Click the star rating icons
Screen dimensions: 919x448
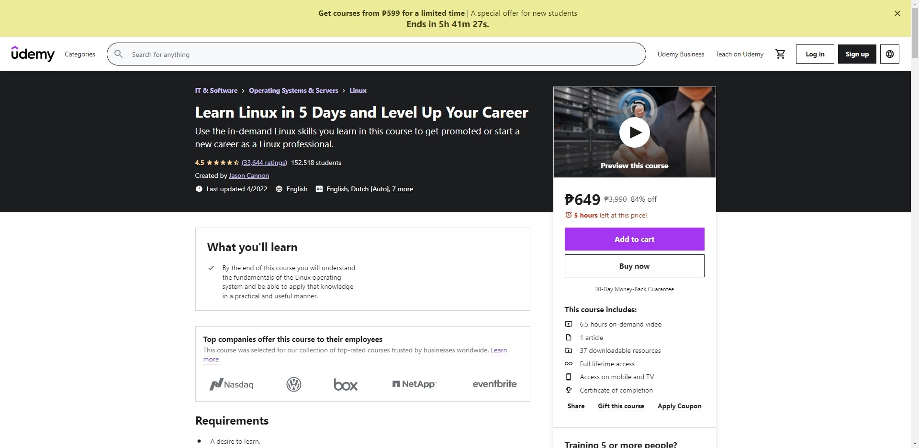point(223,163)
